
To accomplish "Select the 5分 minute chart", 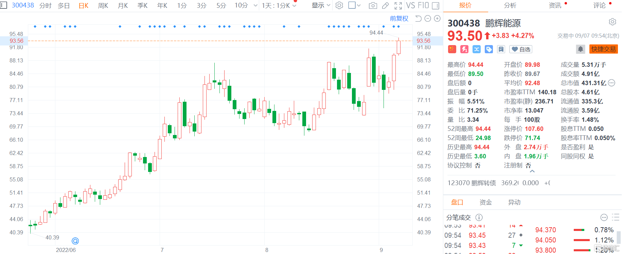I will pyautogui.click(x=221, y=5).
